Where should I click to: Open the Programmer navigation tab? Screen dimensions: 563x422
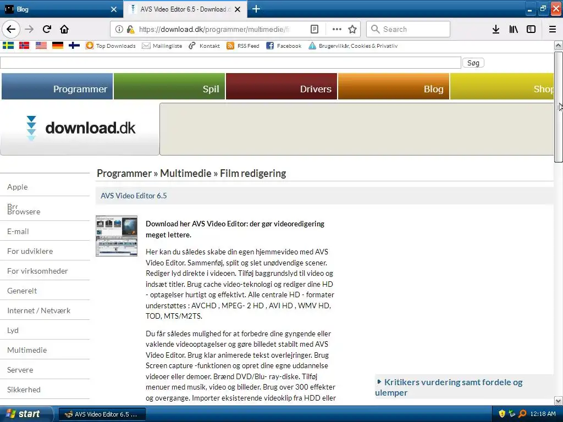57,86
